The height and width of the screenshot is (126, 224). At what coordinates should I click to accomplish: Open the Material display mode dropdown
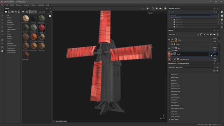click(x=157, y=13)
